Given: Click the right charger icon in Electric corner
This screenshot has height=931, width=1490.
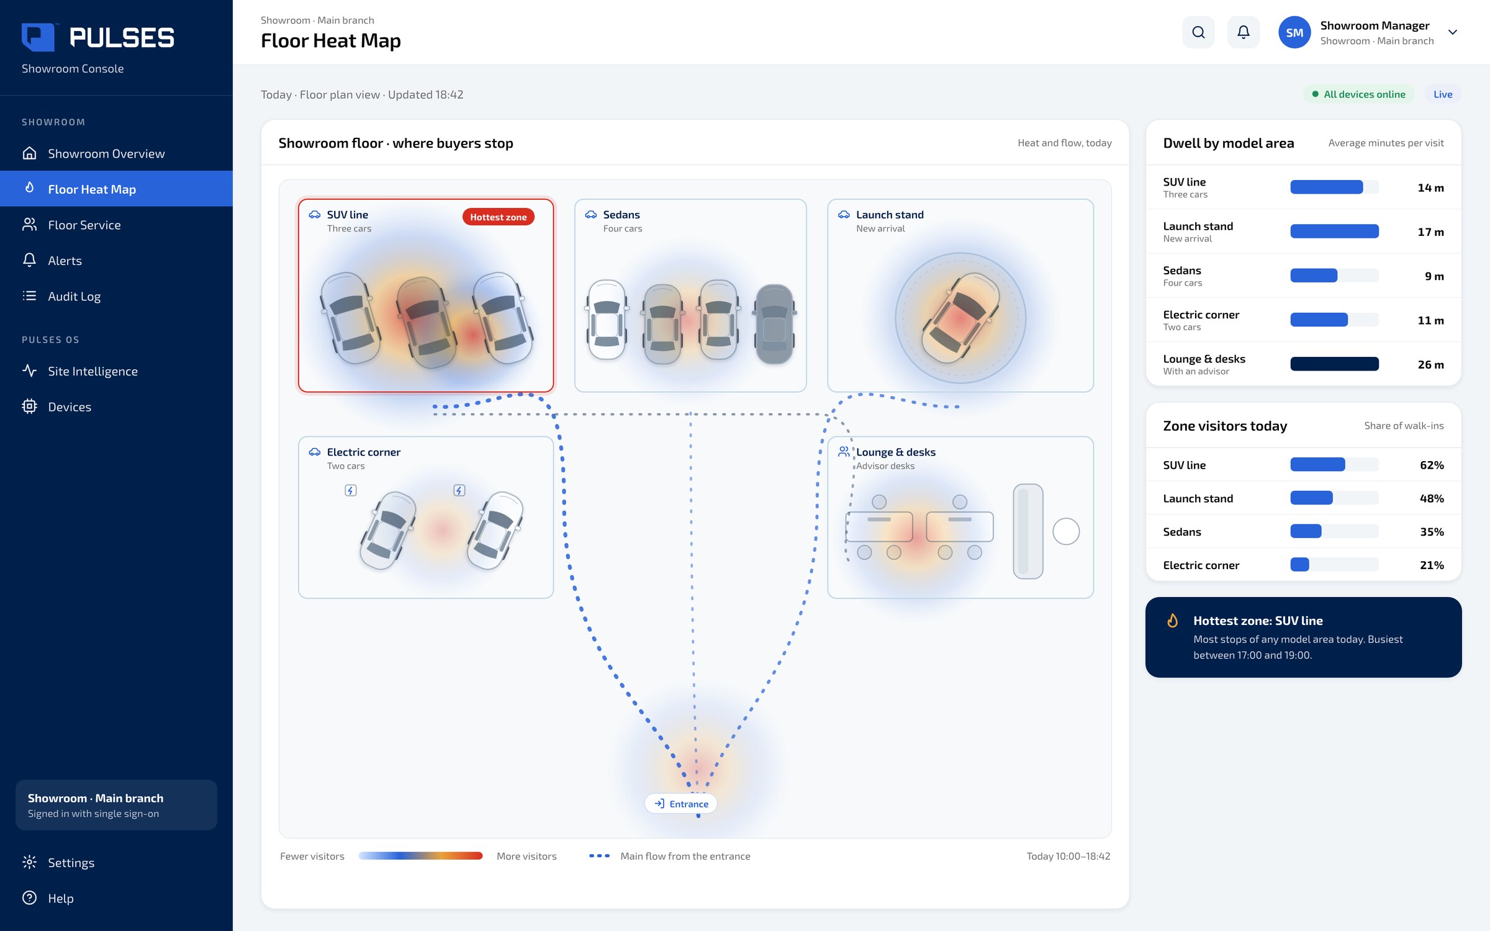Looking at the screenshot, I should 459,490.
